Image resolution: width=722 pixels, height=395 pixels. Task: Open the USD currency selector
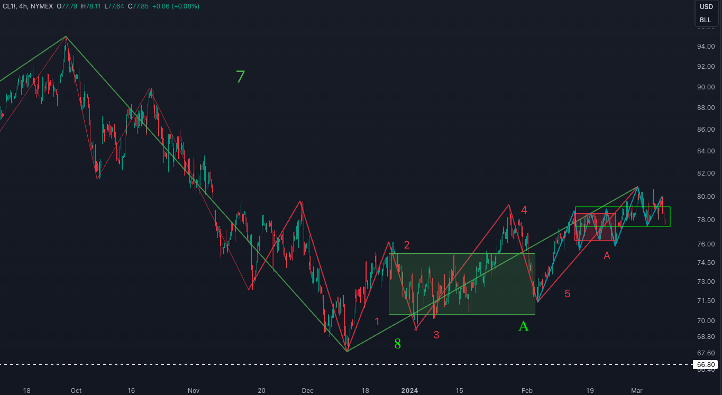(x=706, y=7)
